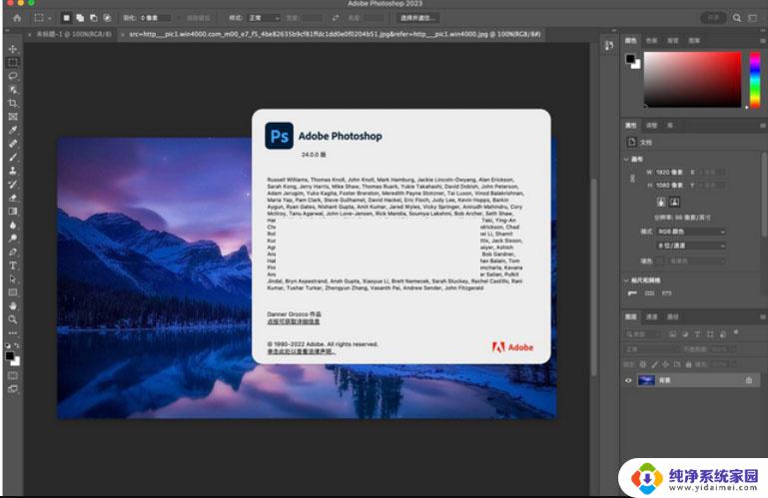768x498 pixels.
Task: Toggle the grid button in Properties panel
Action: coord(649,293)
